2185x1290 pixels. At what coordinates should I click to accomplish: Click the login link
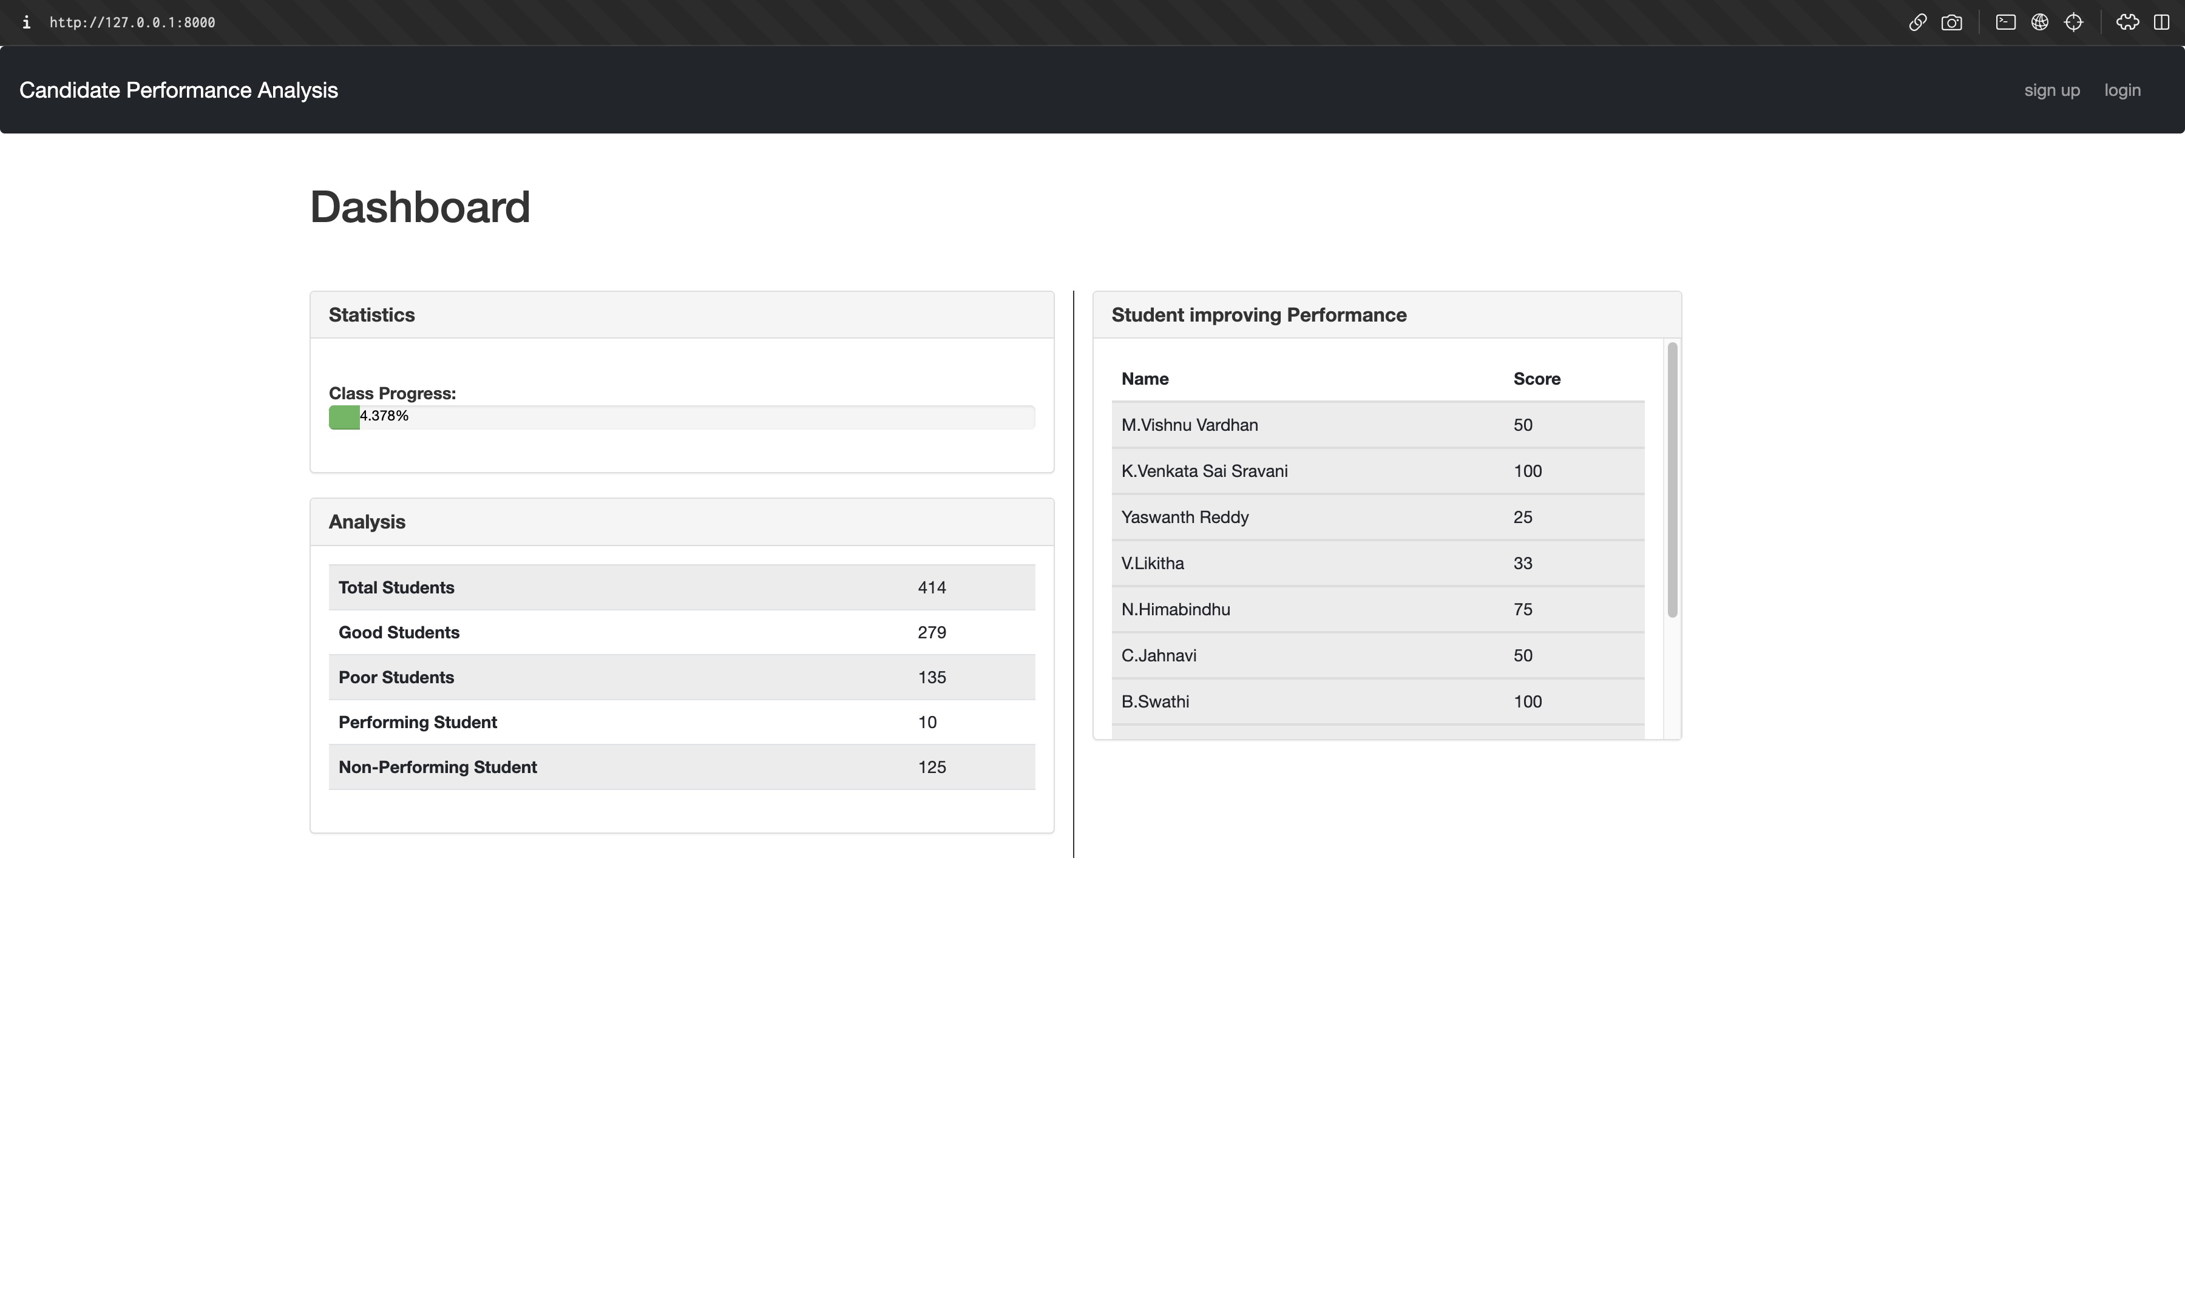[x=2122, y=90]
